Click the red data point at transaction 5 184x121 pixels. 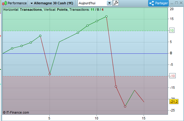pos(50,74)
